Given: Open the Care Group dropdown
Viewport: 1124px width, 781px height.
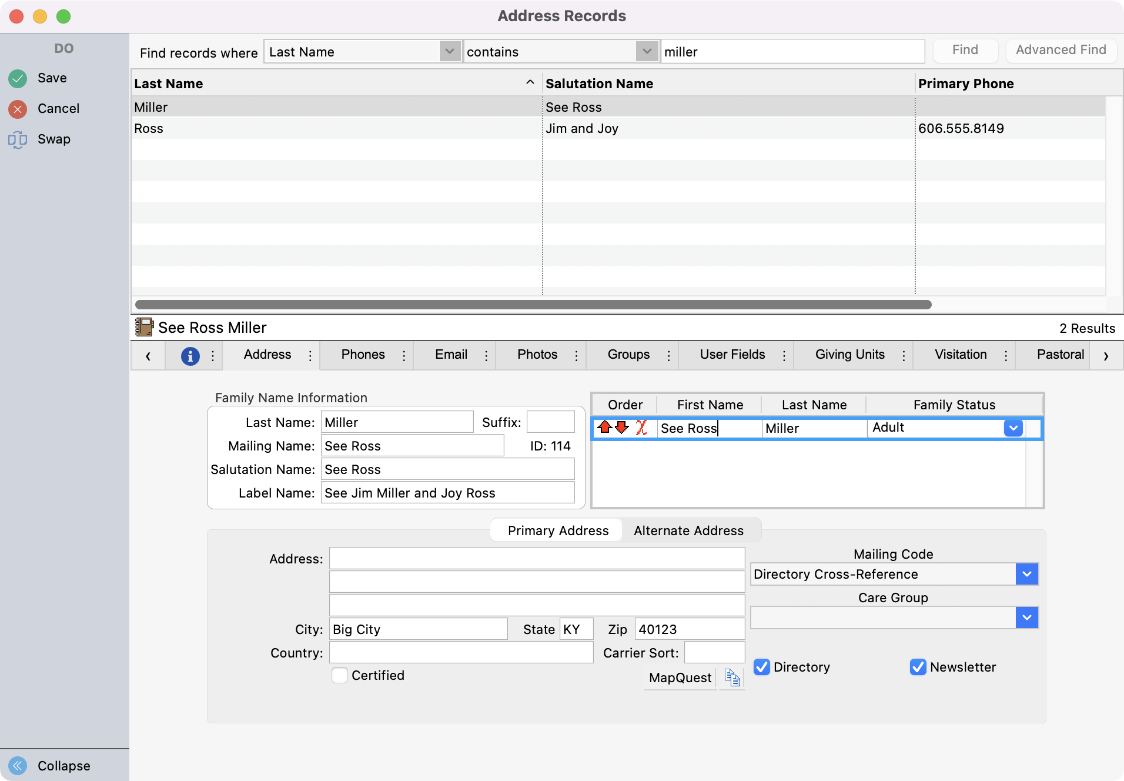Looking at the screenshot, I should pyautogui.click(x=1027, y=618).
